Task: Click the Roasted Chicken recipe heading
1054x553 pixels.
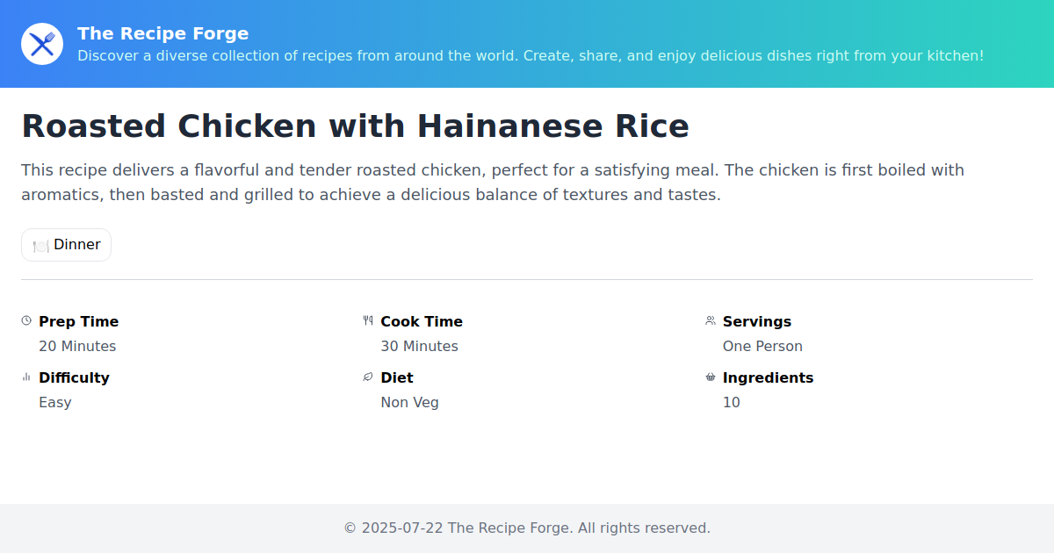Action: click(x=355, y=126)
